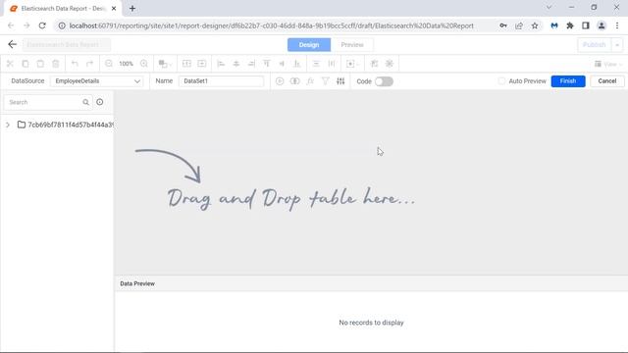Click the Zoom out magnifier icon

109,64
